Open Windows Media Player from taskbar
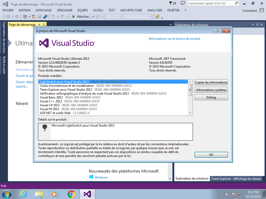This screenshot has height=199, width=266. 55,194
